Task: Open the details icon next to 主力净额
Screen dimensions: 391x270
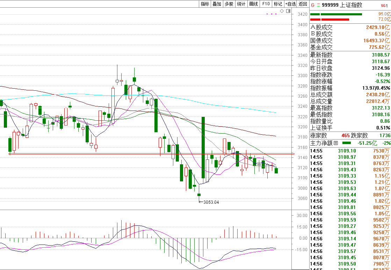Action: 336,143
